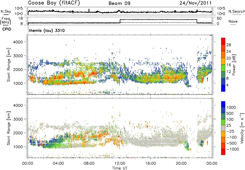This screenshot has width=245, height=170.
Task: Click the '500' label on Velocity colorbar
Action: tap(230, 114)
